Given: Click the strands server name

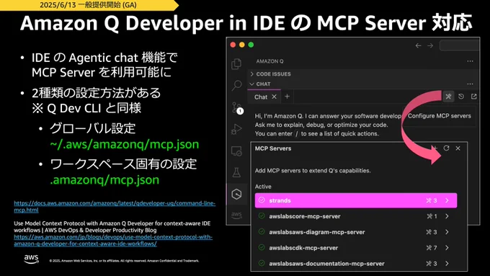Looking at the screenshot, I should [x=280, y=200].
